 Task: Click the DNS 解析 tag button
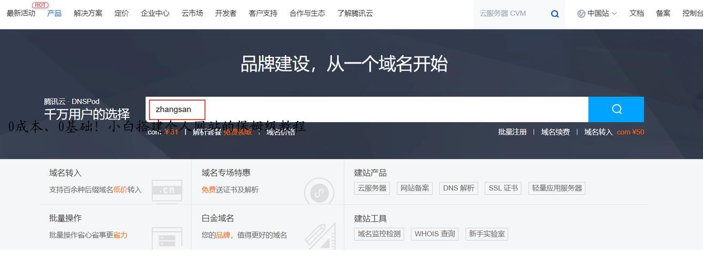click(x=459, y=188)
